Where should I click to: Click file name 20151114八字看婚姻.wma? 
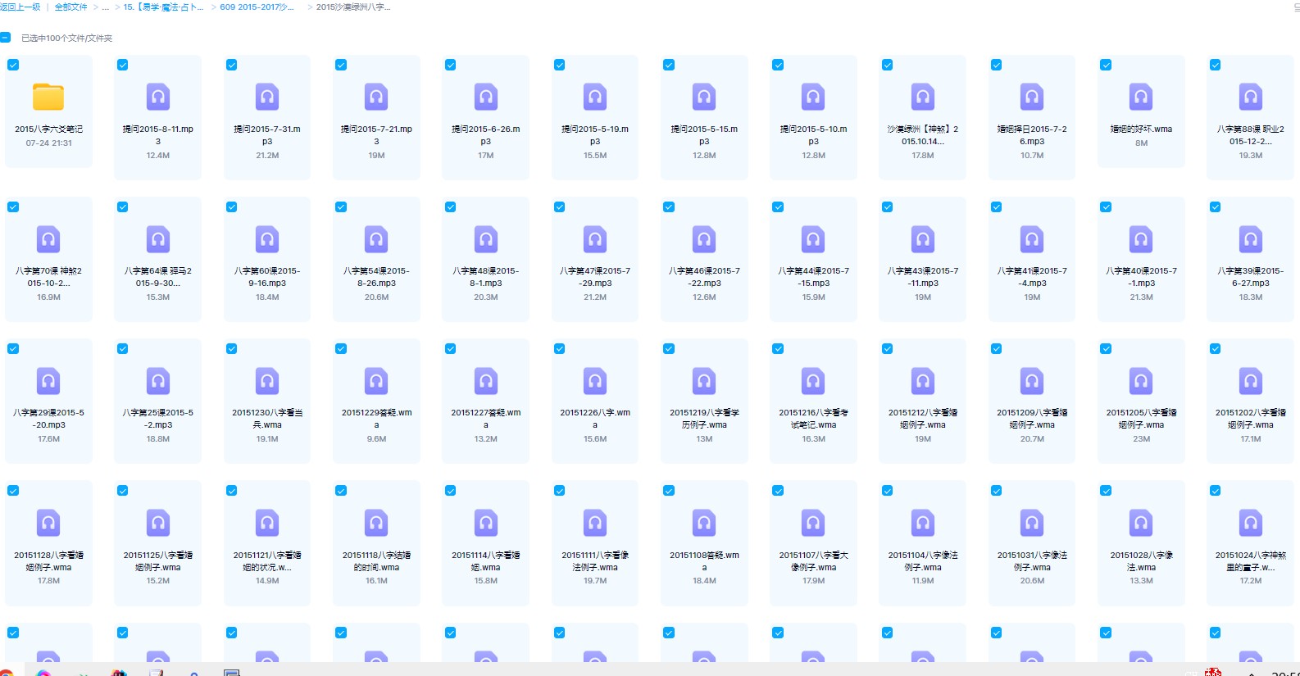486,560
